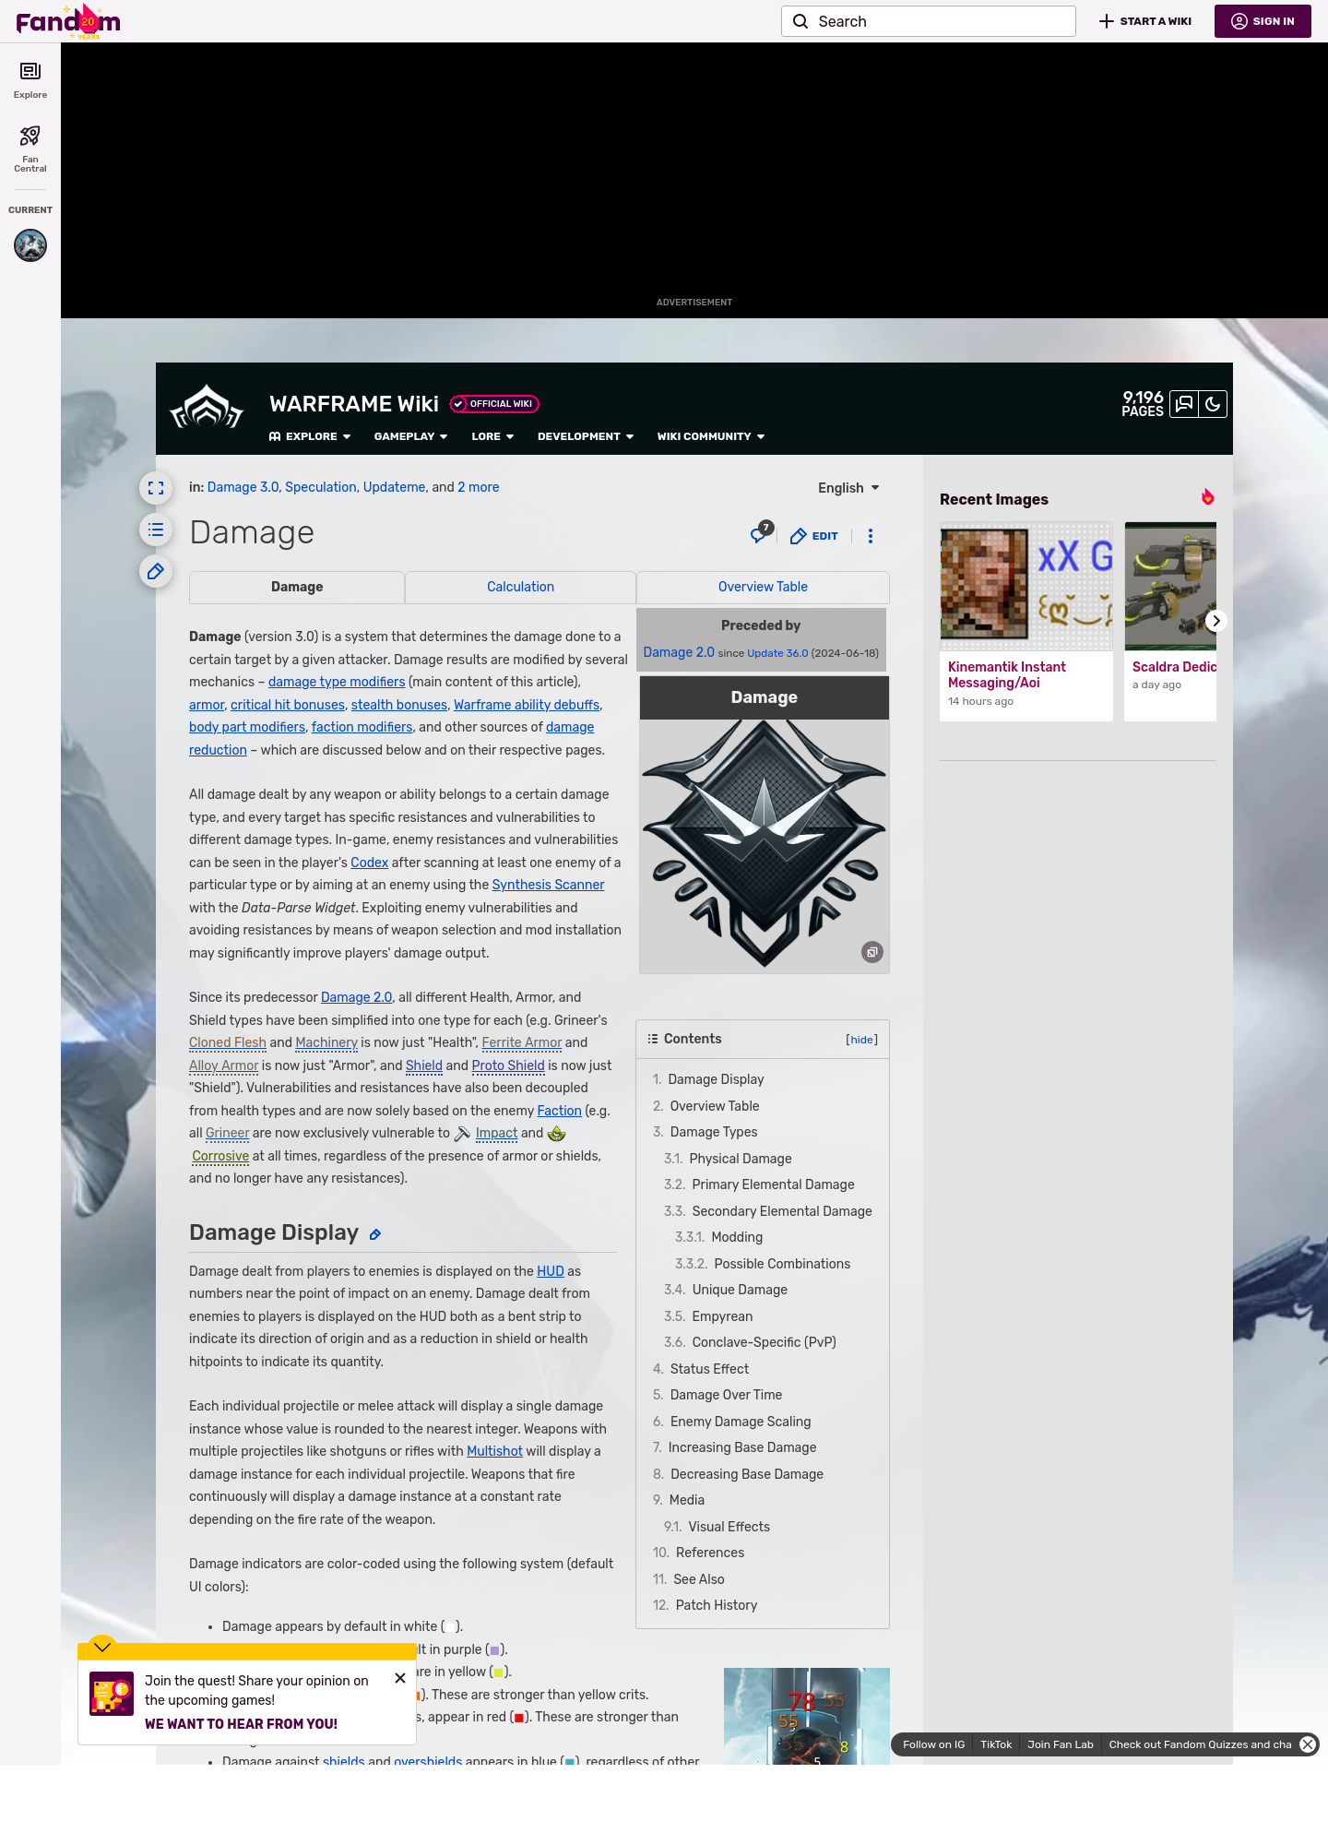Click the trending flame icon

(1207, 497)
